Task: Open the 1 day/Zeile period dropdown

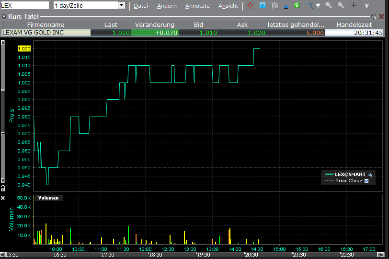Action: tap(121, 6)
